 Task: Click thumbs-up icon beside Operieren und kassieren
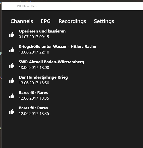click(x=12, y=35)
